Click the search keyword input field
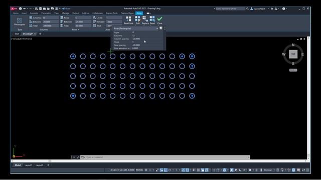 230,8
